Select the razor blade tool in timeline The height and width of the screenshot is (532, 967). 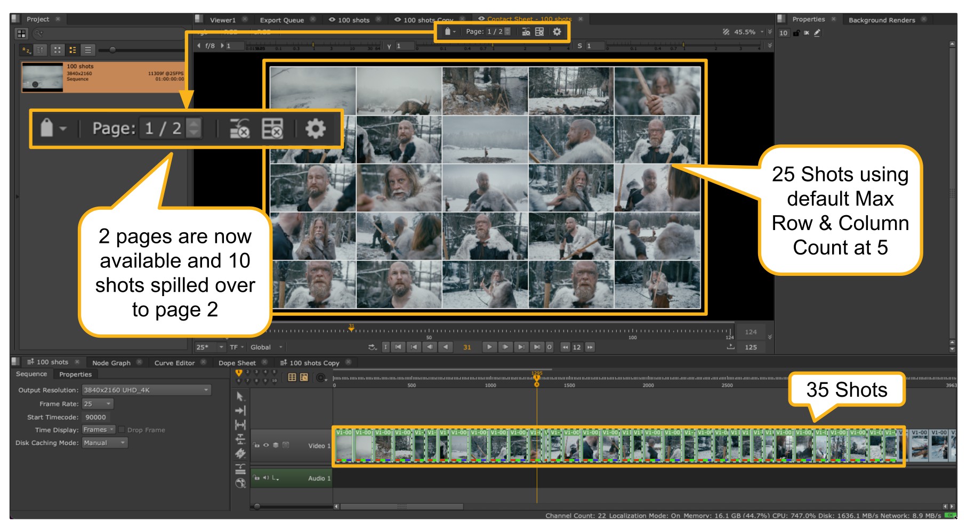click(240, 454)
